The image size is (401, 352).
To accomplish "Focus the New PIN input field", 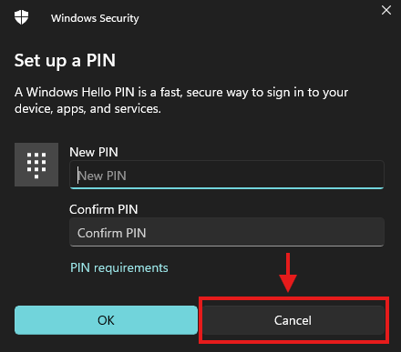I will coord(227,175).
